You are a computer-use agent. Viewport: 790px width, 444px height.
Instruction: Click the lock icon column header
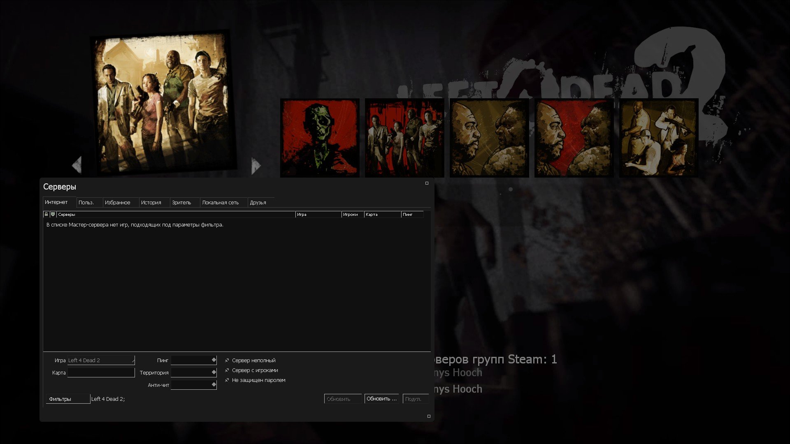pos(46,214)
